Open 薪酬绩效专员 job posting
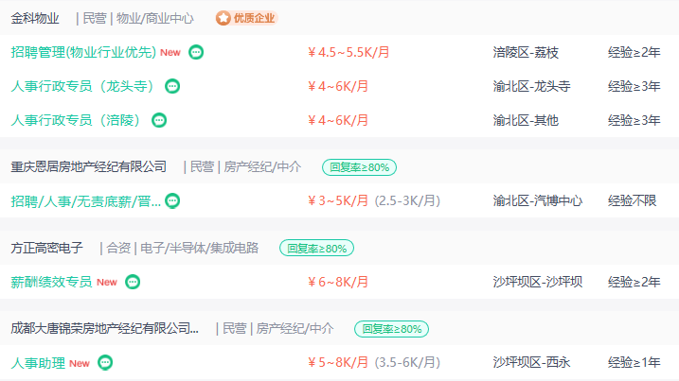Screen dimensions: 679x381 tap(51, 282)
